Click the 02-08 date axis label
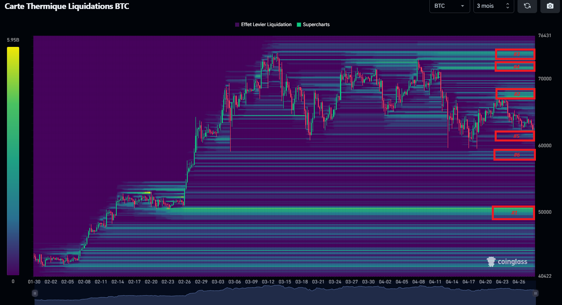Image resolution: width=562 pixels, height=305 pixels. [x=84, y=282]
